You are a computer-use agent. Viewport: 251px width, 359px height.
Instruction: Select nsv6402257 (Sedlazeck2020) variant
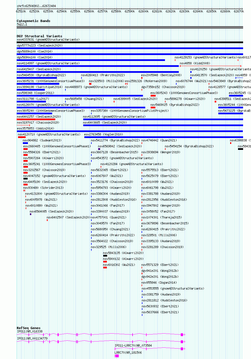(39, 117)
